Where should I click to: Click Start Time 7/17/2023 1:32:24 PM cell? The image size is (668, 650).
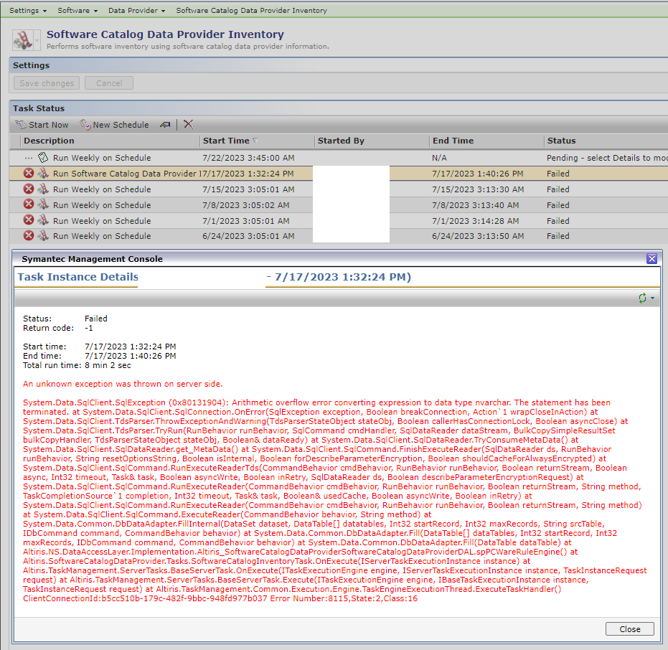(248, 174)
